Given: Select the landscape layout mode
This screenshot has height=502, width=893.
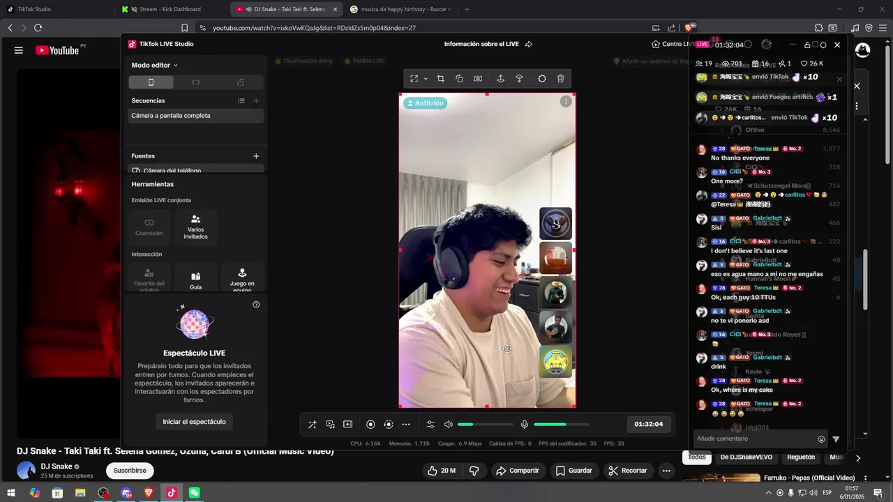Looking at the screenshot, I should pos(196,82).
